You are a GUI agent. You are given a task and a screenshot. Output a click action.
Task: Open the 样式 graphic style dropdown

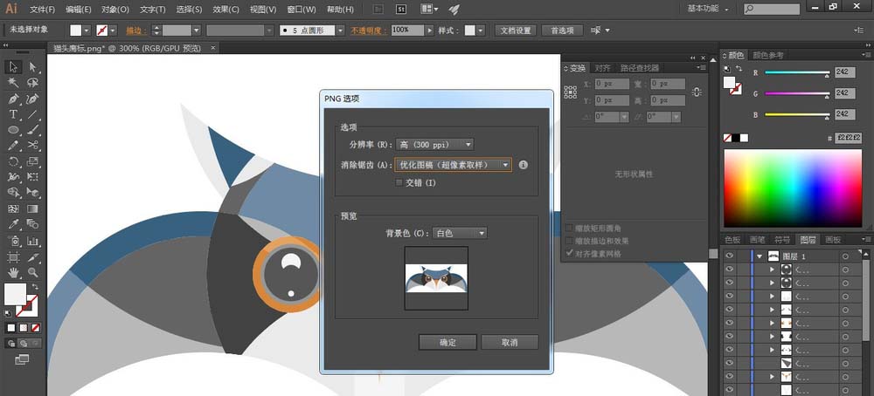tap(481, 31)
